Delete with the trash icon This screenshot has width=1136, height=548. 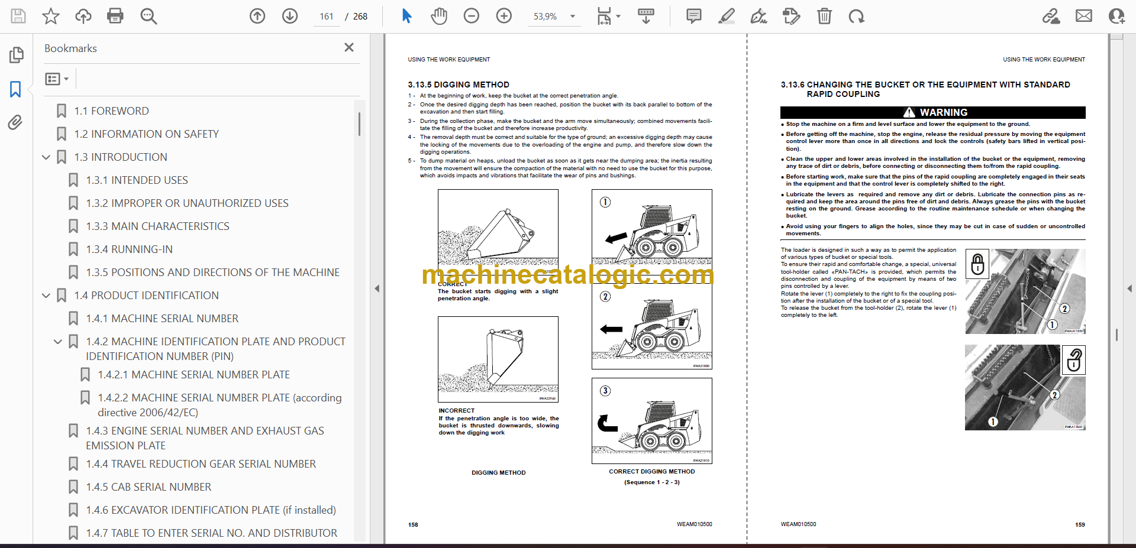(824, 16)
